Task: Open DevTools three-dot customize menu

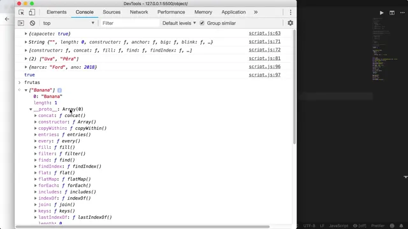Action: point(291,12)
